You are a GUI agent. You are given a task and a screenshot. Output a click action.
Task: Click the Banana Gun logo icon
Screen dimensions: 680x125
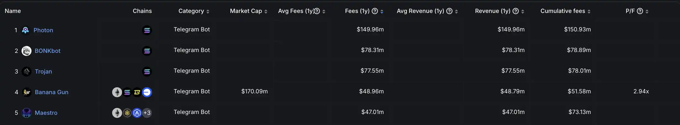pyautogui.click(x=27, y=92)
